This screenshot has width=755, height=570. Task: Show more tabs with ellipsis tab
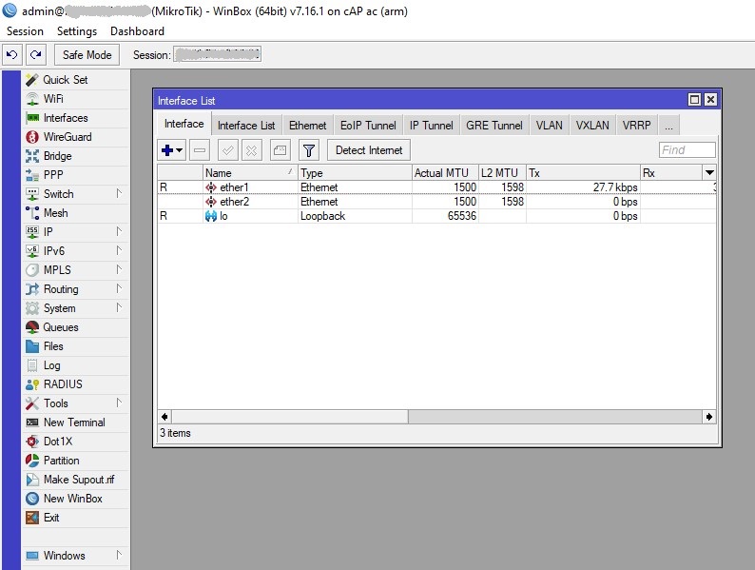[x=668, y=126]
